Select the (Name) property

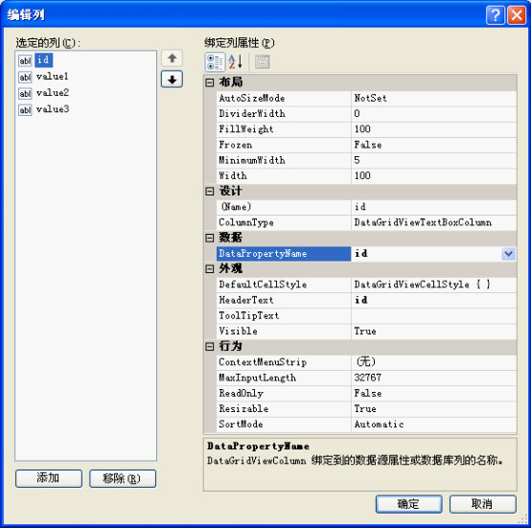tap(284, 207)
